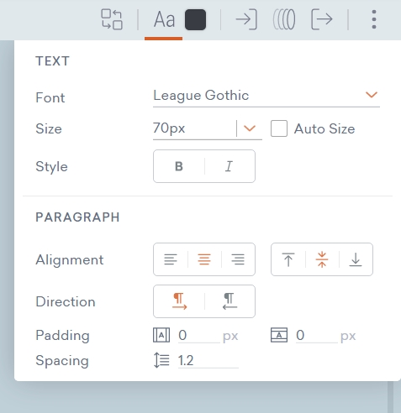Open the dark text color swatch
Screen dimensions: 401x413
(x=195, y=19)
